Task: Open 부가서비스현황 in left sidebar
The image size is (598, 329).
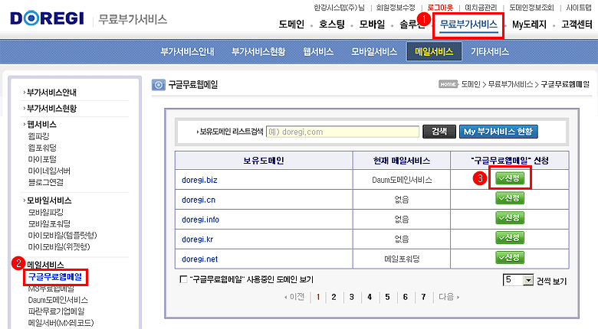Action: click(x=51, y=109)
